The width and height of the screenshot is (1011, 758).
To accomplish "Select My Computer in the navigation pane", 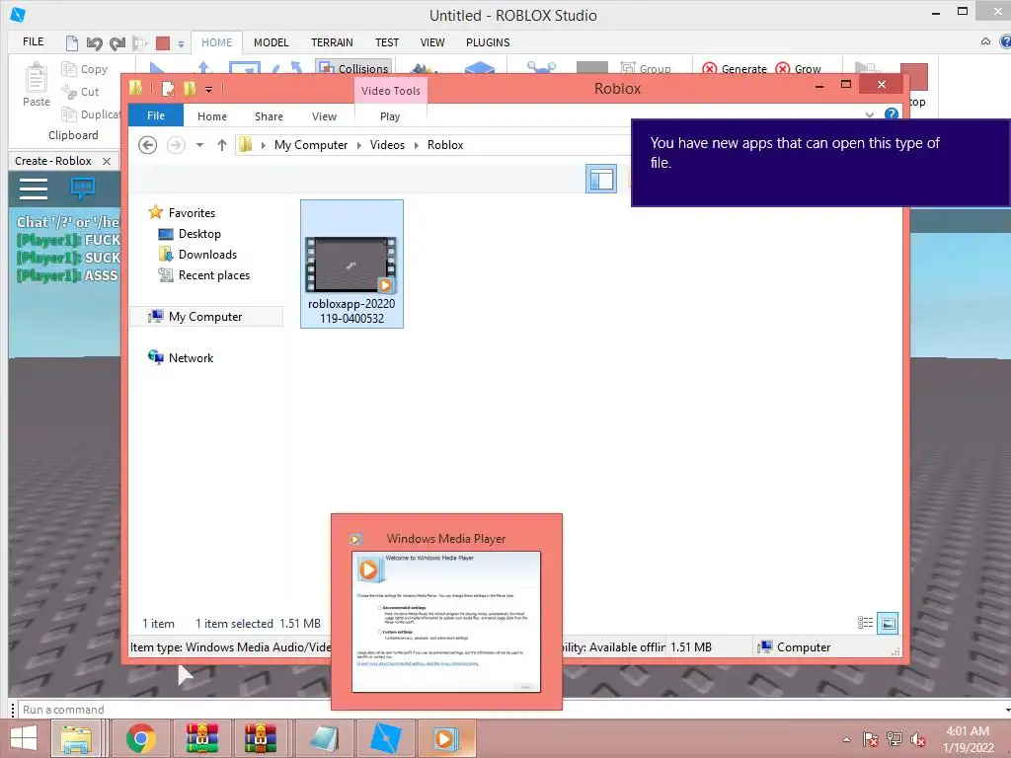I will click(x=205, y=317).
